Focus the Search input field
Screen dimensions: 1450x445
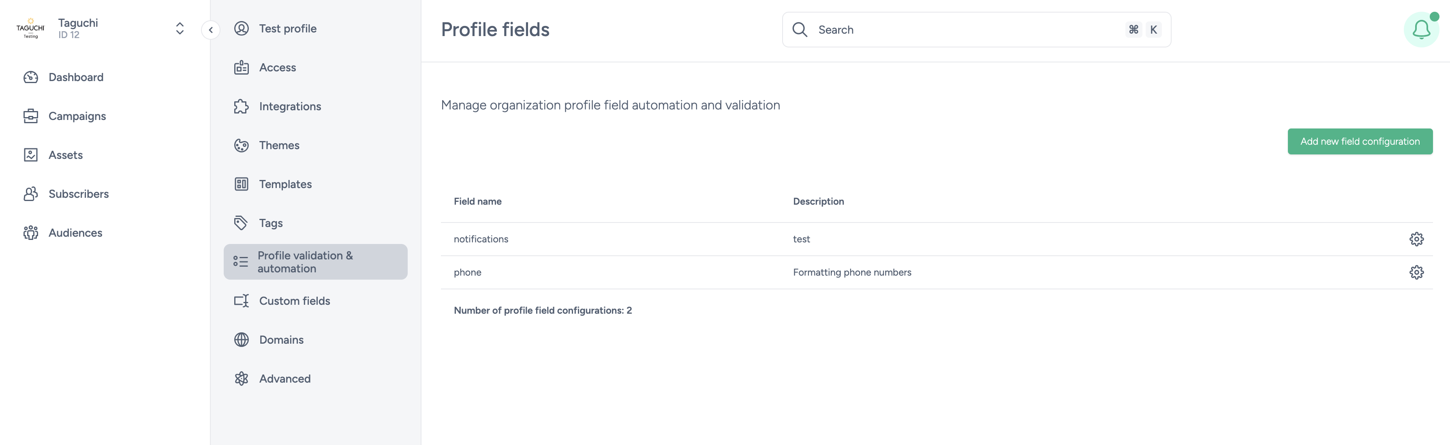977,29
